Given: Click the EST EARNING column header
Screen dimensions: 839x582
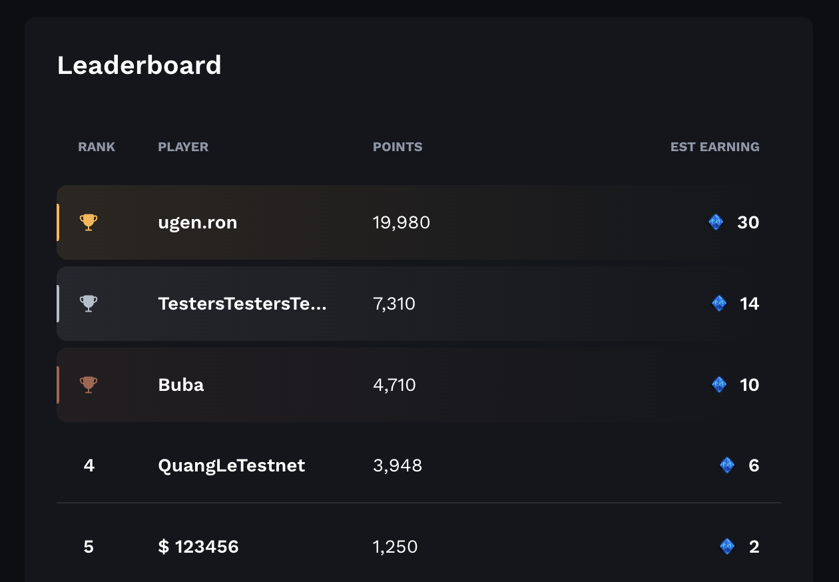Looking at the screenshot, I should 714,146.
